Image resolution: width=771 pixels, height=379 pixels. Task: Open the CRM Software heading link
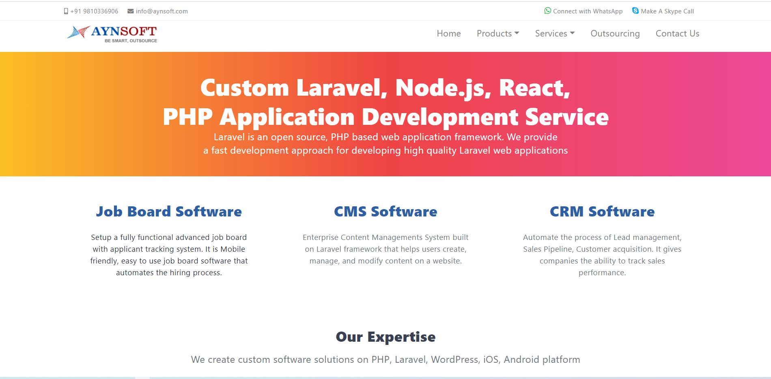(x=602, y=212)
